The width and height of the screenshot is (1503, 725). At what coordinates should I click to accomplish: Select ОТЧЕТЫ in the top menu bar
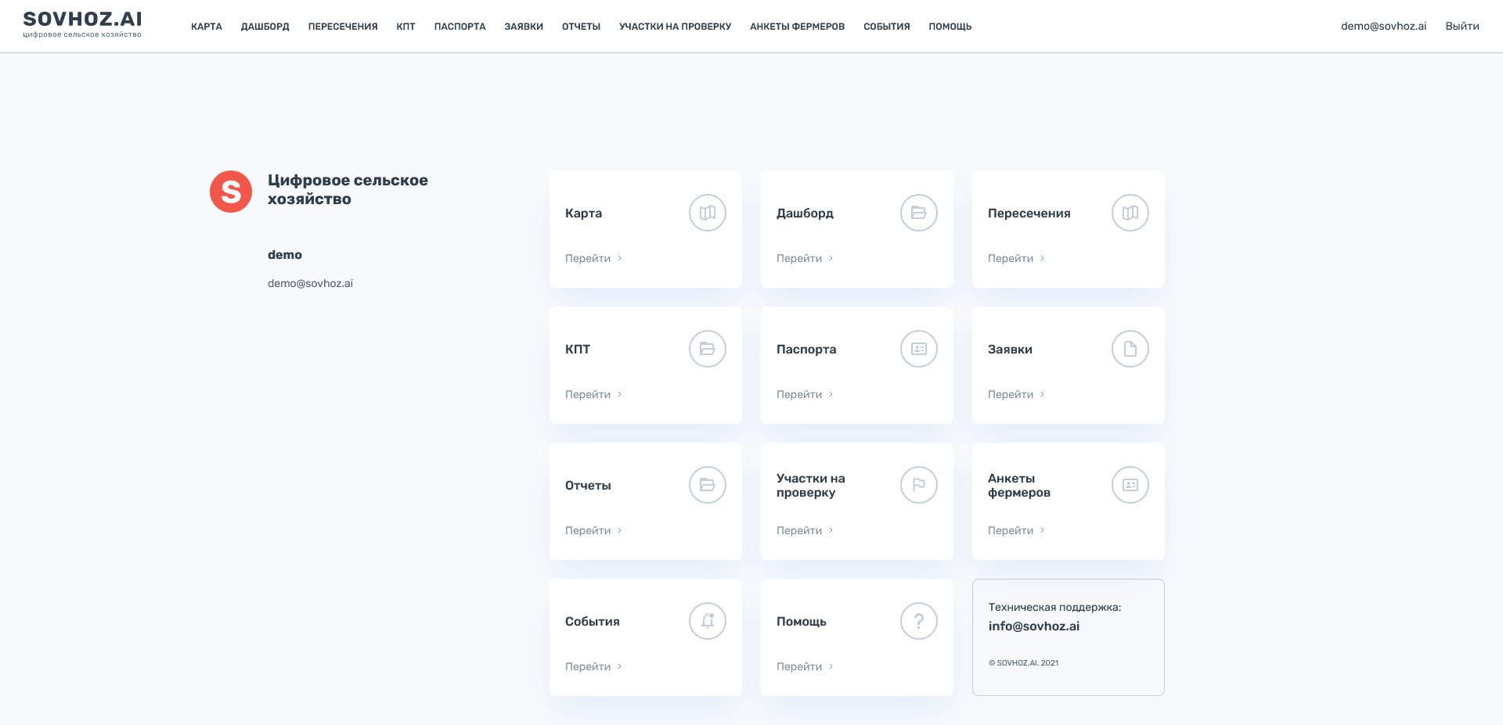tap(581, 27)
